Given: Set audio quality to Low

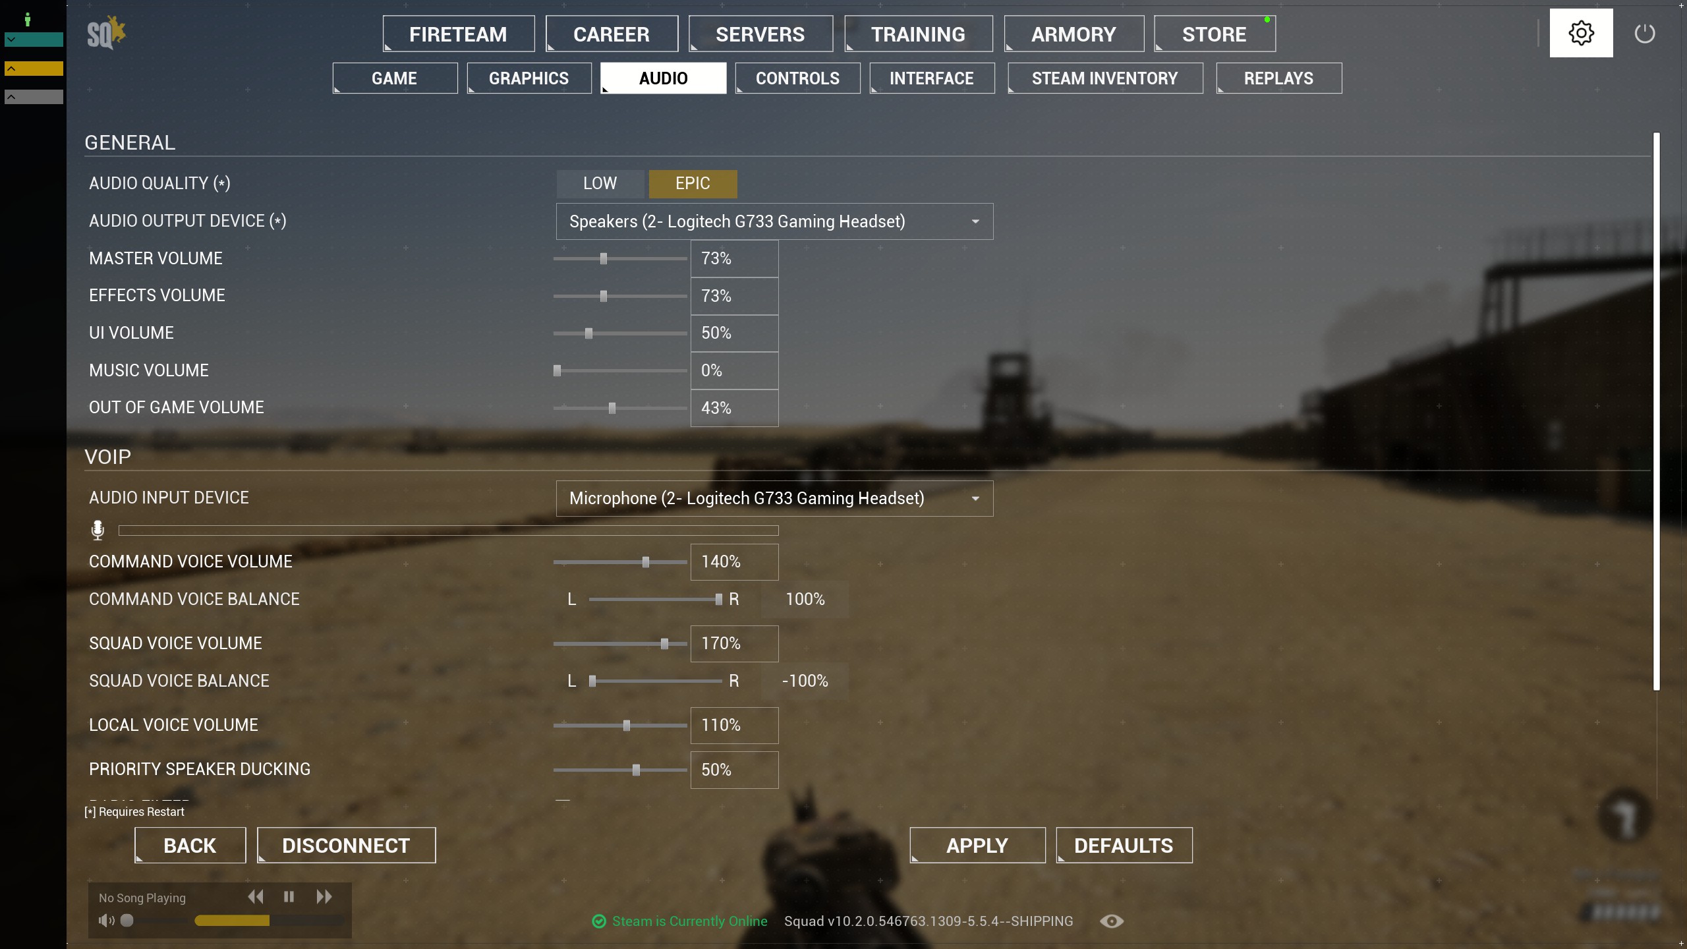Looking at the screenshot, I should click(600, 184).
